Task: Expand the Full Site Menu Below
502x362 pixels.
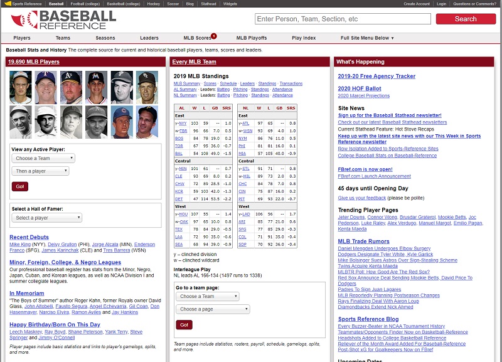Action: [367, 38]
